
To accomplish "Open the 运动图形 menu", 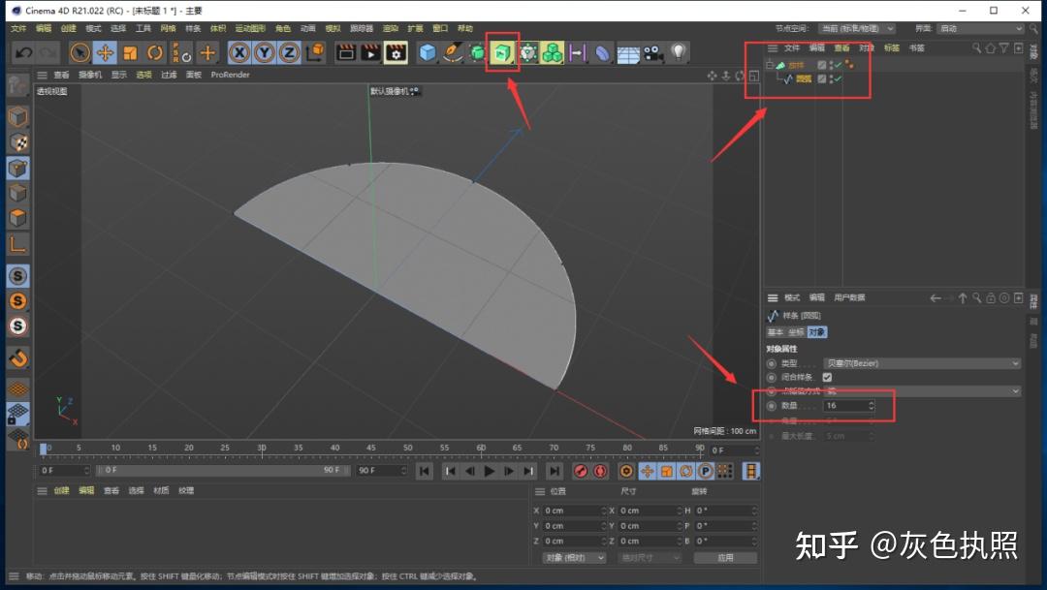I will click(250, 29).
